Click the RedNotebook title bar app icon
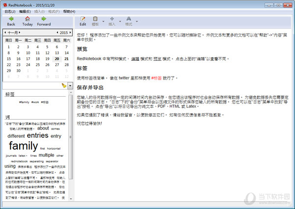Image resolution: width=295 pixels, height=209 pixels. (5, 5)
